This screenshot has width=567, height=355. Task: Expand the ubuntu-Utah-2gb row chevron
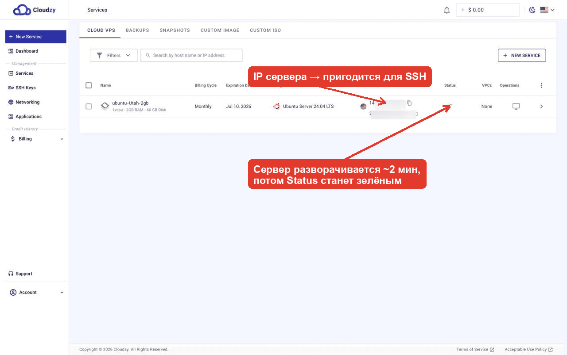coord(541,107)
